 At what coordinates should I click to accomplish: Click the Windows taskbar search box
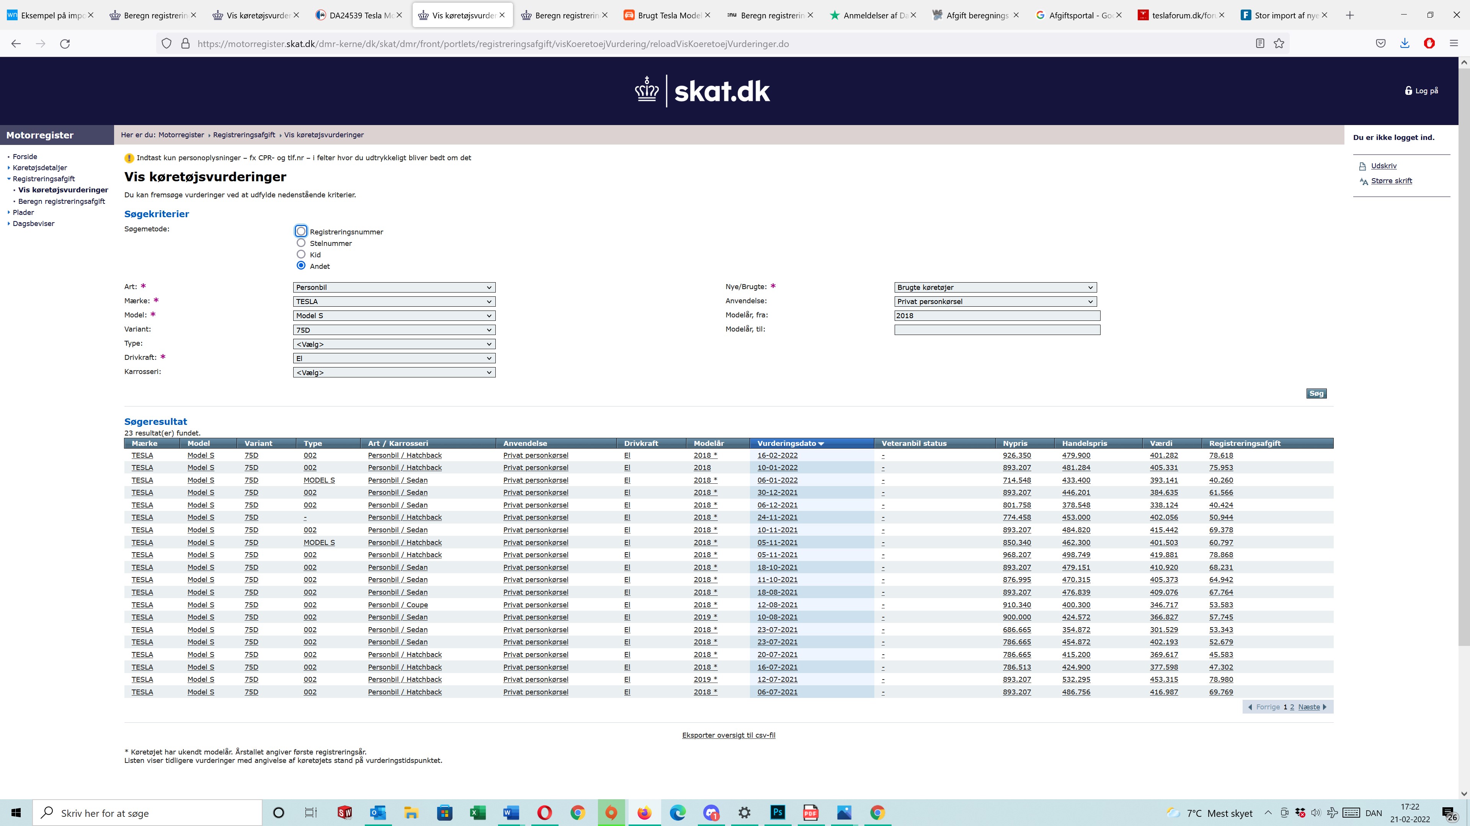tap(147, 813)
